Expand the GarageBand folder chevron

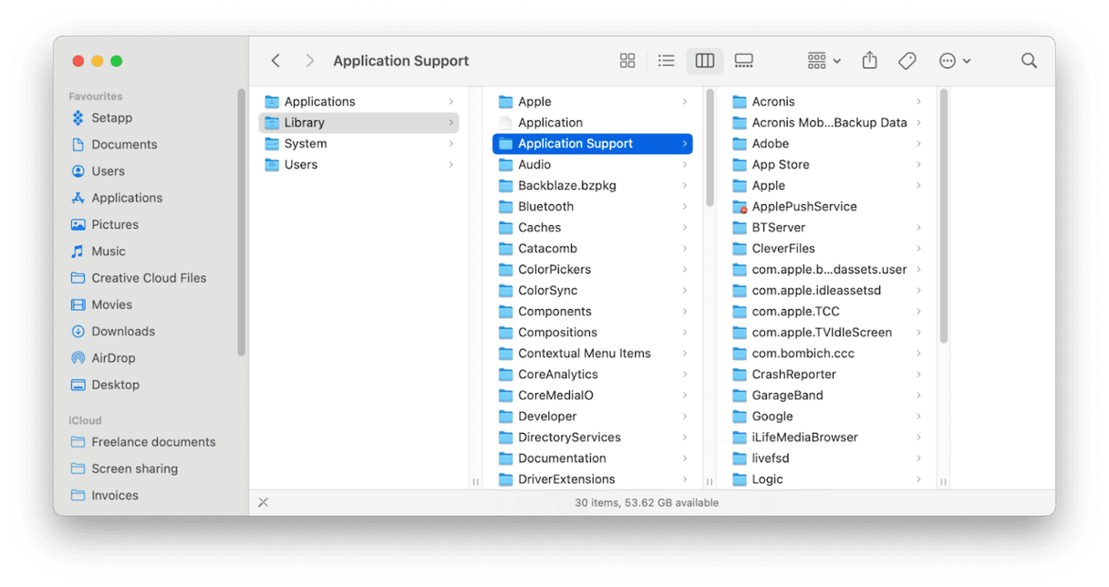(x=918, y=395)
